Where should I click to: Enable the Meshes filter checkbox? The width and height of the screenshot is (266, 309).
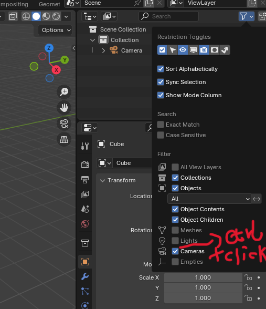point(175,230)
